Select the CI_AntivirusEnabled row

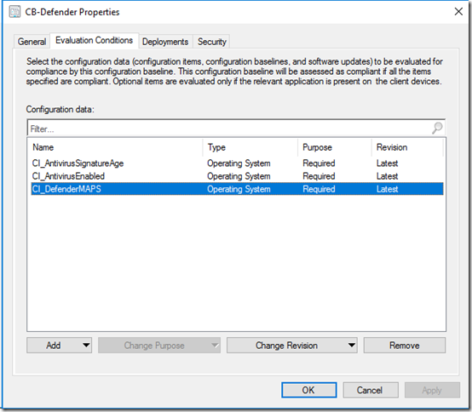(x=237, y=176)
